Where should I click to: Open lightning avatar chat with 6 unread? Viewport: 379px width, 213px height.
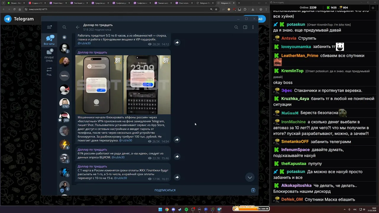(x=64, y=144)
